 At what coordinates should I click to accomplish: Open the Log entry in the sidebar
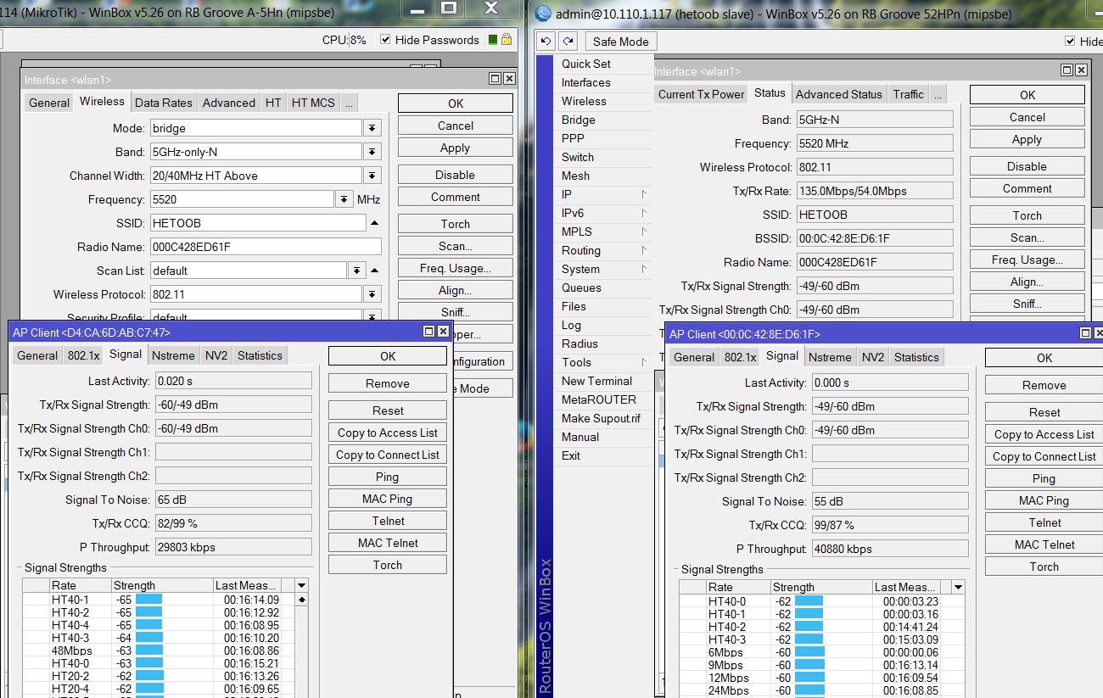pyautogui.click(x=572, y=325)
